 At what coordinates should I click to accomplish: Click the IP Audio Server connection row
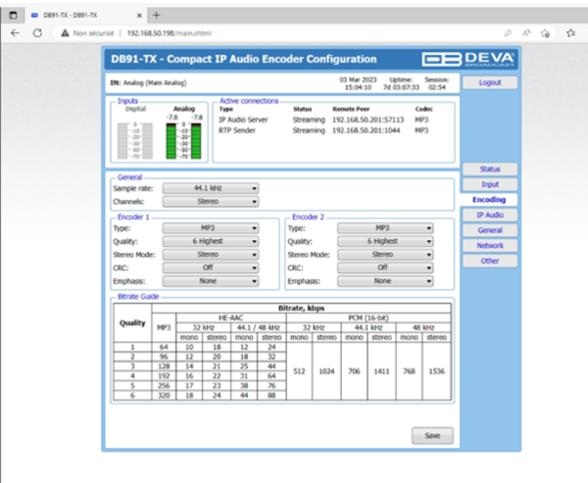pyautogui.click(x=323, y=120)
